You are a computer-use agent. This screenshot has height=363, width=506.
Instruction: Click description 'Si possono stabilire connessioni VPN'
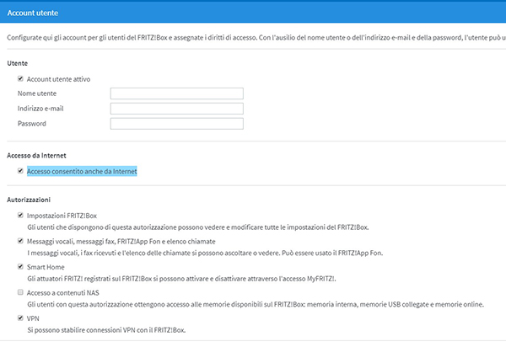pyautogui.click(x=106, y=330)
